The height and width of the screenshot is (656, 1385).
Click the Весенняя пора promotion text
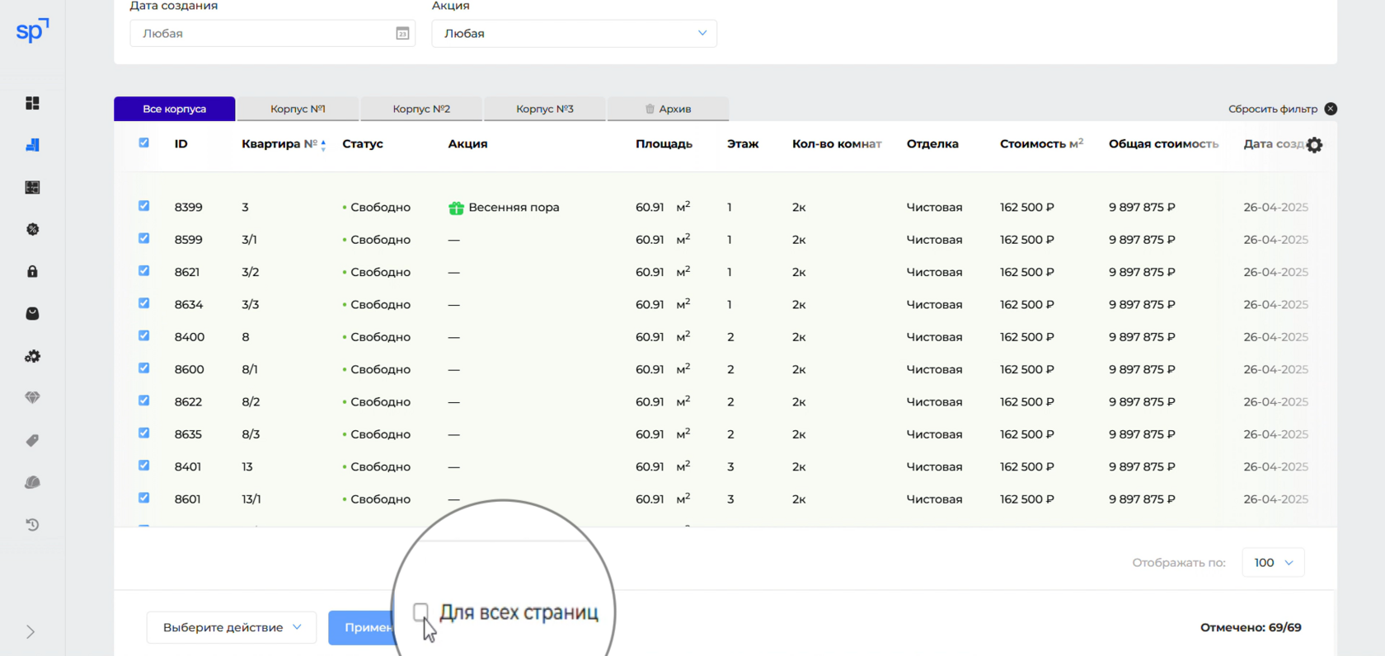point(514,208)
